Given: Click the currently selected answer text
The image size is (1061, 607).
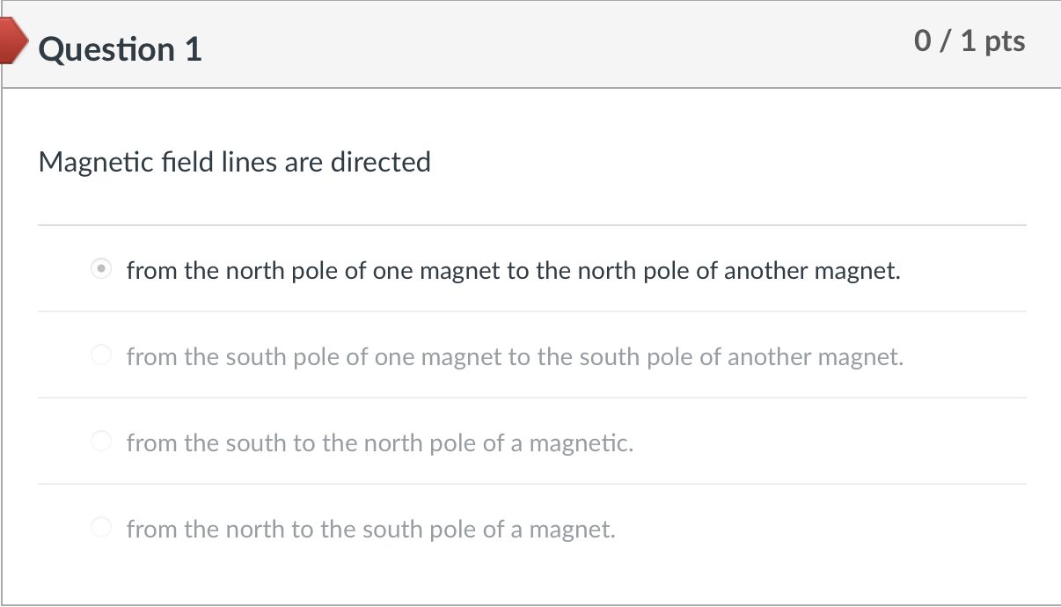Looking at the screenshot, I should 514,270.
